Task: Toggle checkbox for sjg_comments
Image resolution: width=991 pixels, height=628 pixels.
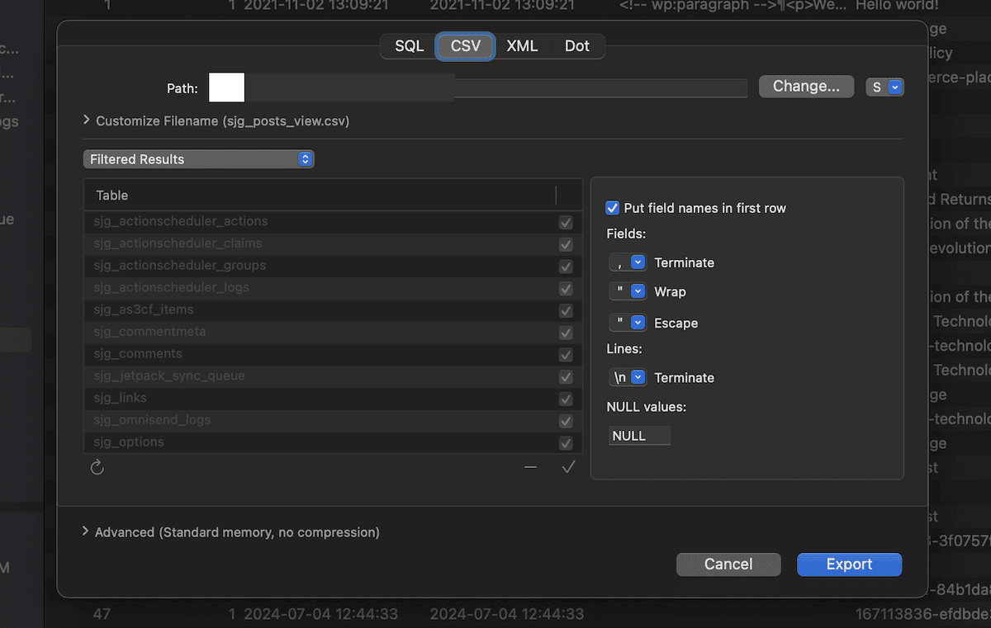Action: tap(566, 355)
